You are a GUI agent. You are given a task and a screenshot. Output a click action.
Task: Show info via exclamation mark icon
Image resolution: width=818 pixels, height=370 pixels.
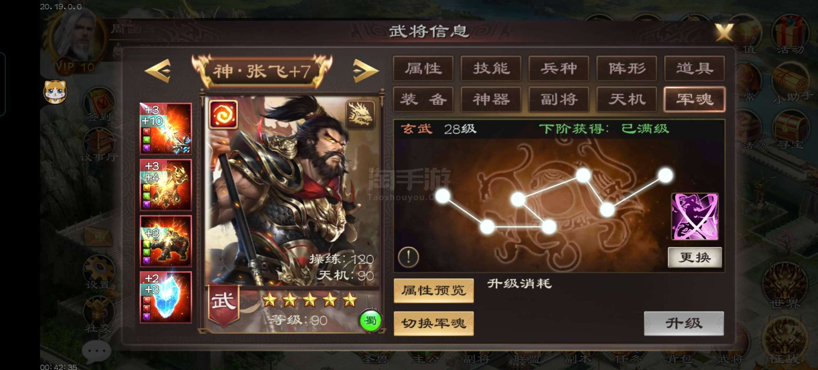pos(408,257)
